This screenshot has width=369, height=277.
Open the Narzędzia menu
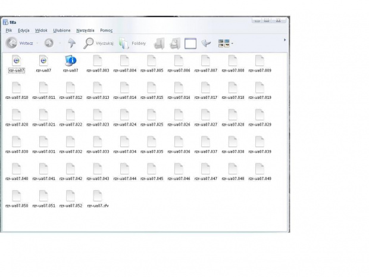pyautogui.click(x=85, y=30)
